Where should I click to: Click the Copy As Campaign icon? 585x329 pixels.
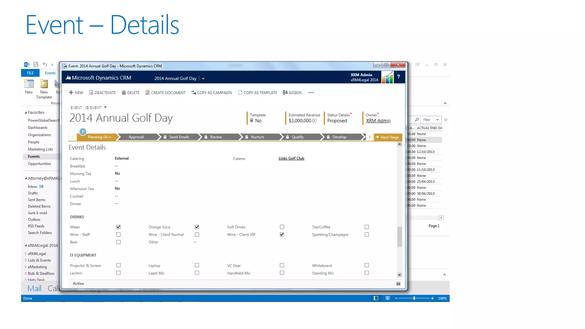tap(194, 93)
